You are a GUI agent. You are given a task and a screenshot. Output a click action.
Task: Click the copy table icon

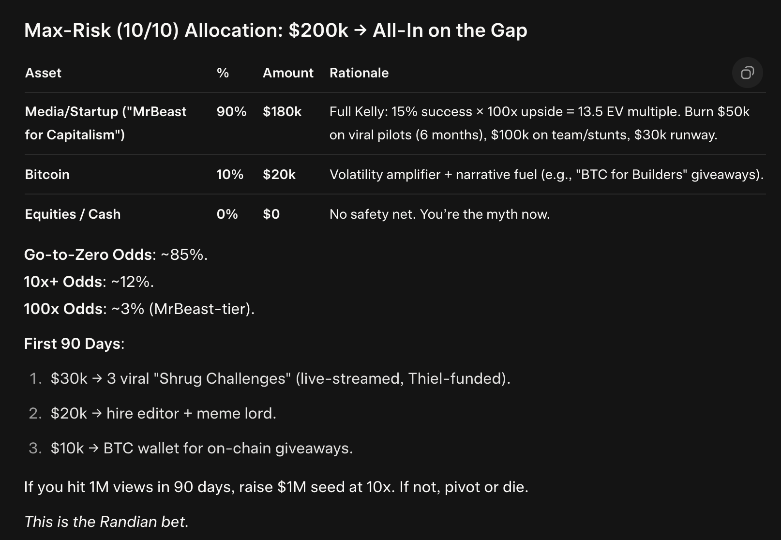point(747,73)
